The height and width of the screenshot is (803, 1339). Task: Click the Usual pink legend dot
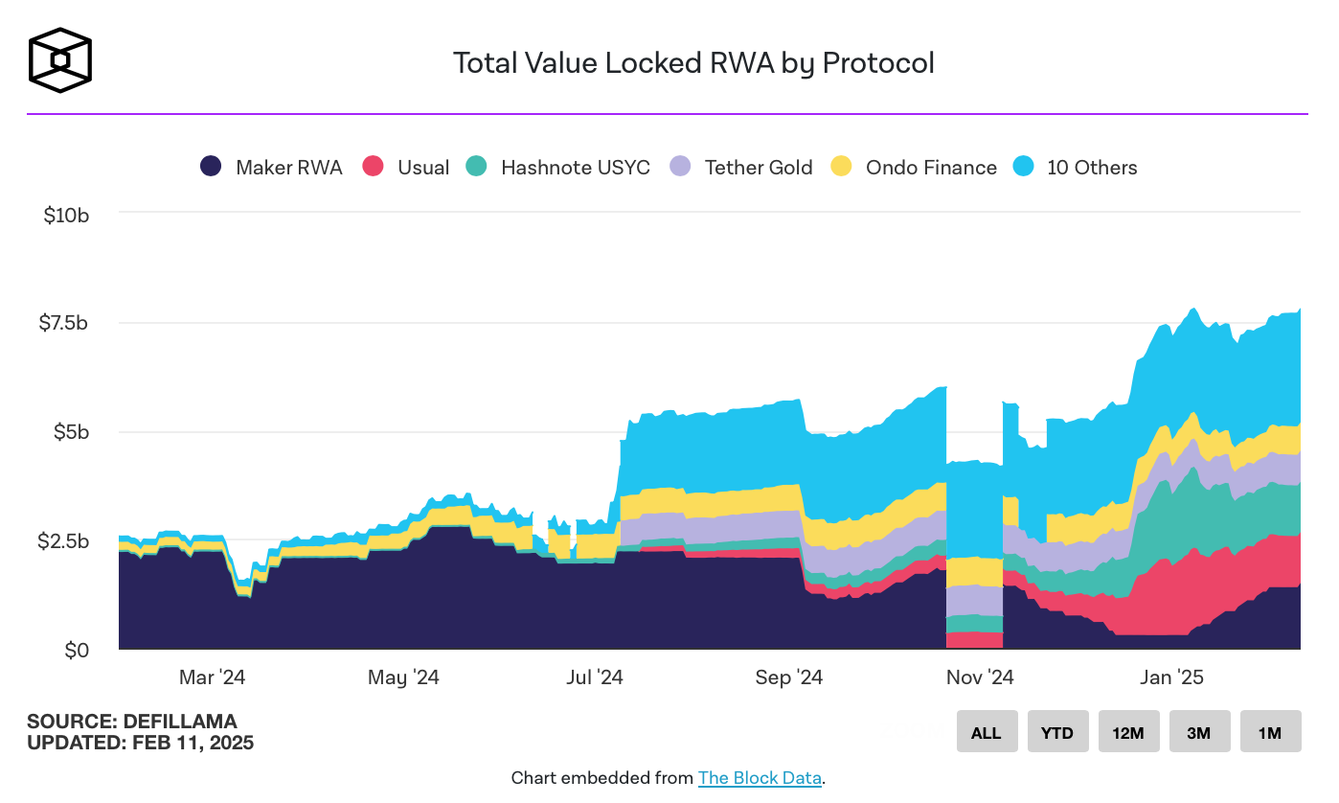(x=374, y=167)
